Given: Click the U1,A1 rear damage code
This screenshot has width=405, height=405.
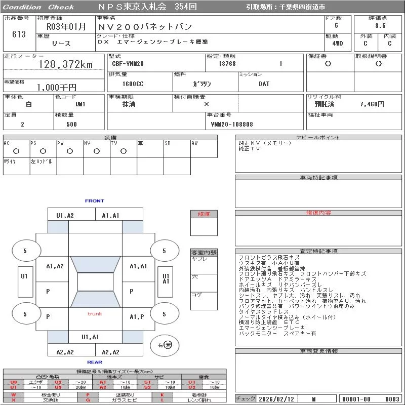Looking at the screenshot, I should click(x=90, y=337).
